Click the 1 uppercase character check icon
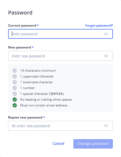 (x=15, y=76)
